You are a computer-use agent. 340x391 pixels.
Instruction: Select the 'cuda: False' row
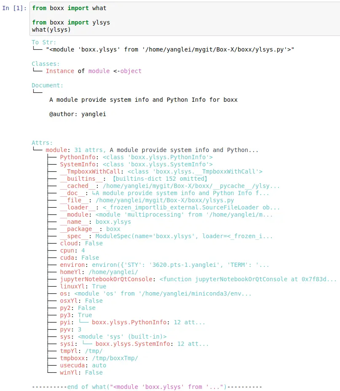click(80, 258)
